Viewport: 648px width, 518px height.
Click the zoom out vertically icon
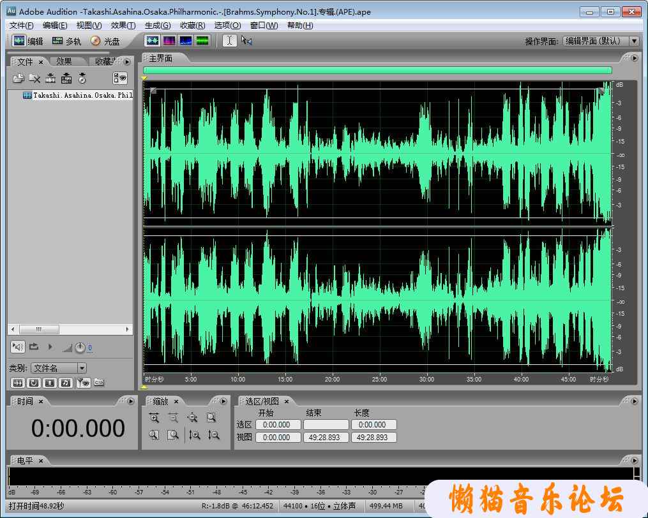point(214,434)
